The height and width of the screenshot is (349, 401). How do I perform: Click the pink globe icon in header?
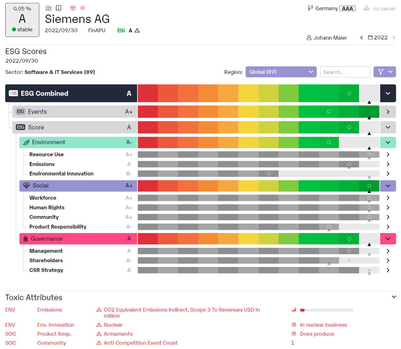click(73, 8)
